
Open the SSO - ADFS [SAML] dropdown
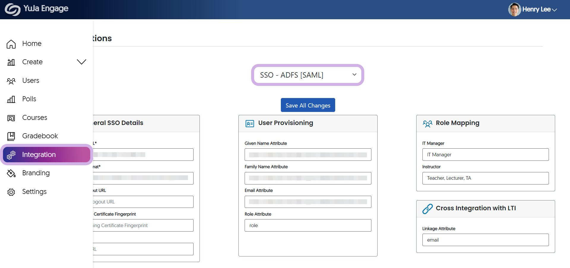308,75
